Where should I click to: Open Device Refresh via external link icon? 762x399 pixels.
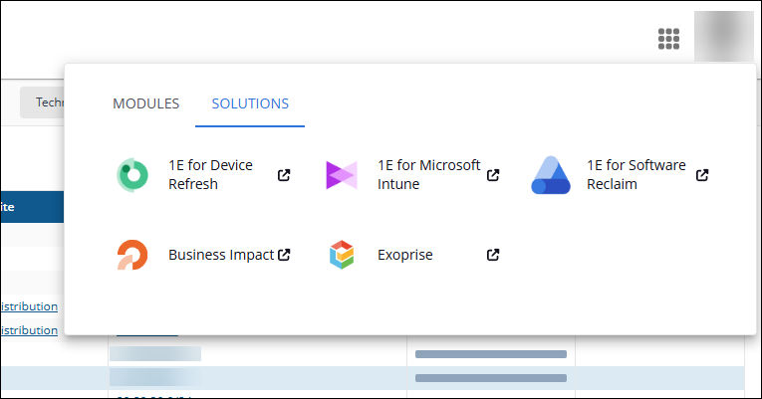coord(284,175)
